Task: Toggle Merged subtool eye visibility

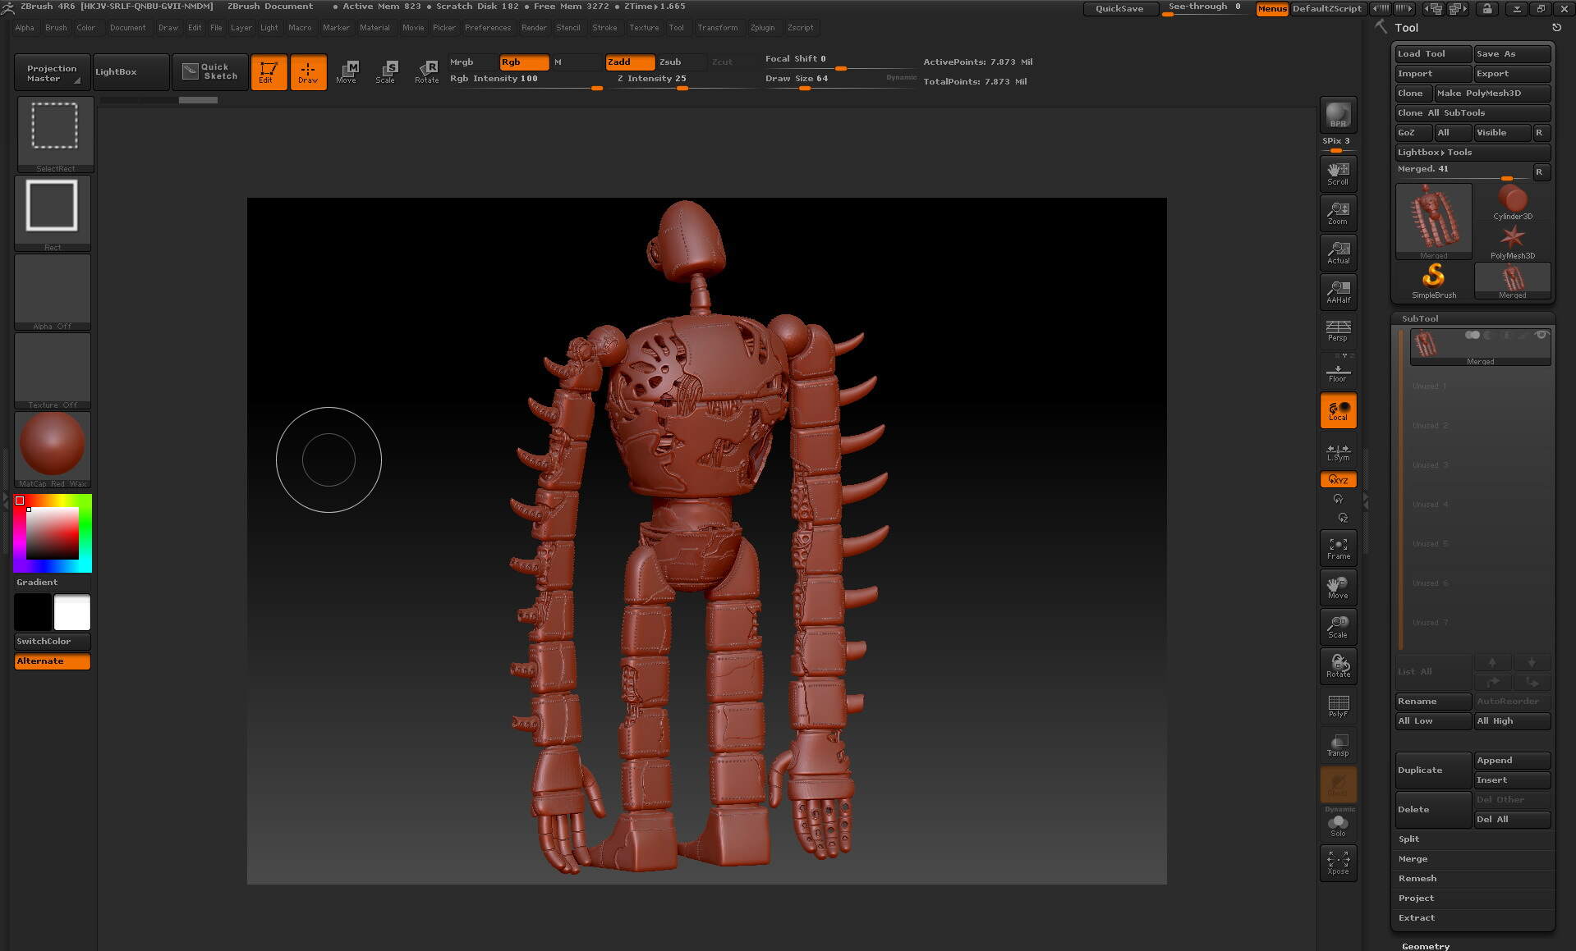Action: pos(1541,335)
